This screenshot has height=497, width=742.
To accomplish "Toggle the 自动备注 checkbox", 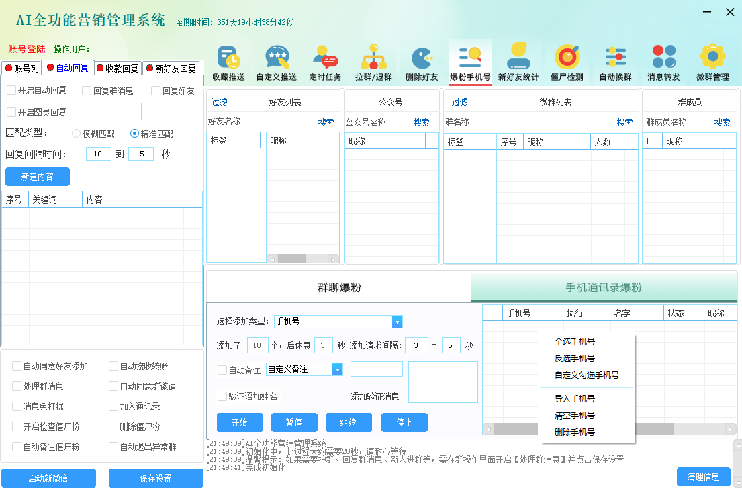I will 222,370.
